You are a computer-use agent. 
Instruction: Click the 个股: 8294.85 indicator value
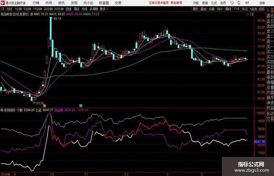pos(26,110)
